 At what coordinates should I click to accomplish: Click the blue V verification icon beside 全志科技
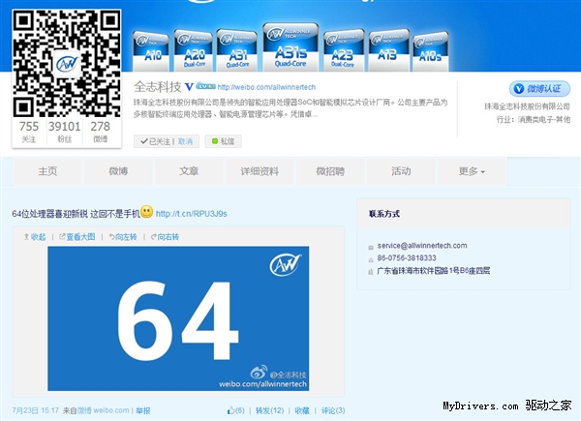click(x=189, y=87)
